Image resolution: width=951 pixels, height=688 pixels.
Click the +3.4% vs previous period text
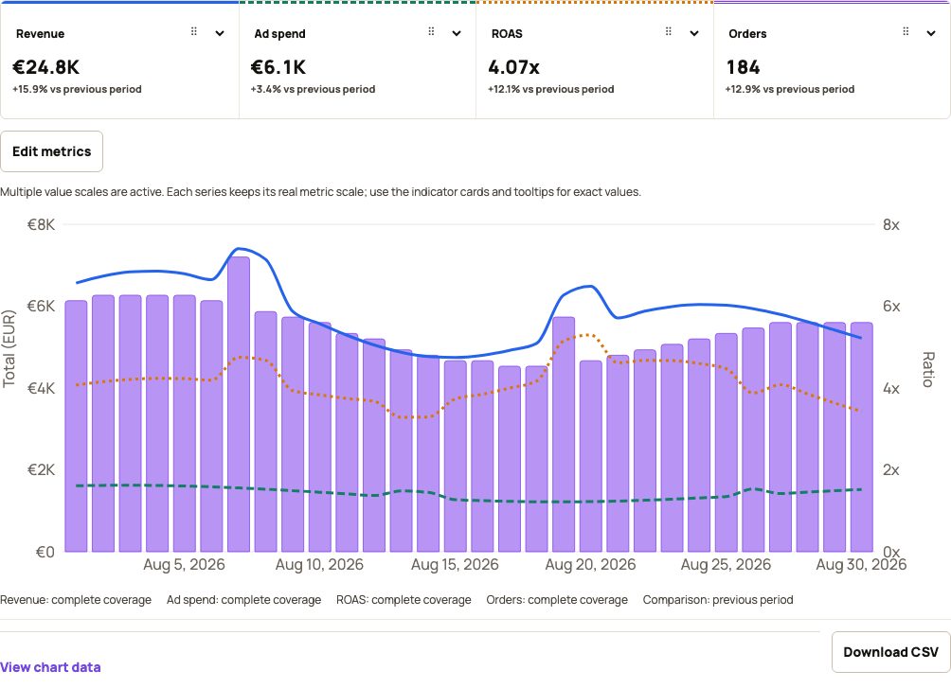pos(313,89)
